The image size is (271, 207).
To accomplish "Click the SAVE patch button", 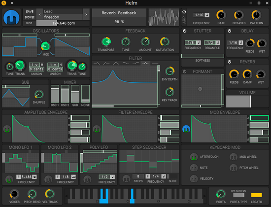I will click(x=30, y=12).
